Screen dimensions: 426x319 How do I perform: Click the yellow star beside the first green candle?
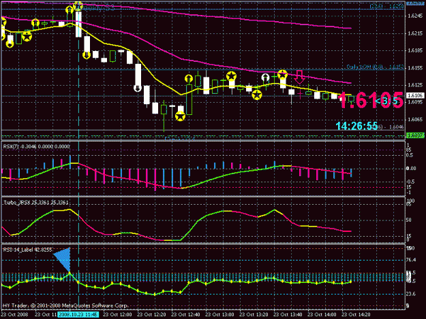click(27, 36)
